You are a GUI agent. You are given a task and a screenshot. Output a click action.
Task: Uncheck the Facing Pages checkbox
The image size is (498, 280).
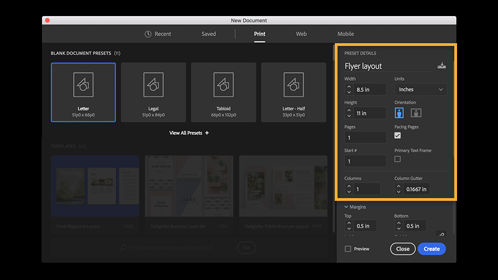click(398, 136)
